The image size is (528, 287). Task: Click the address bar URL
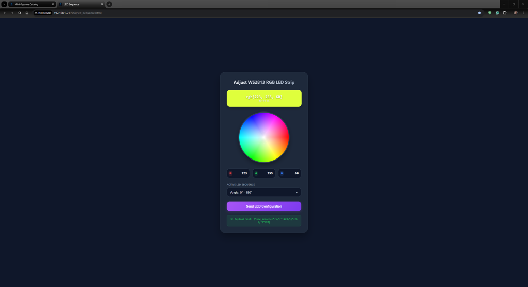(77, 13)
